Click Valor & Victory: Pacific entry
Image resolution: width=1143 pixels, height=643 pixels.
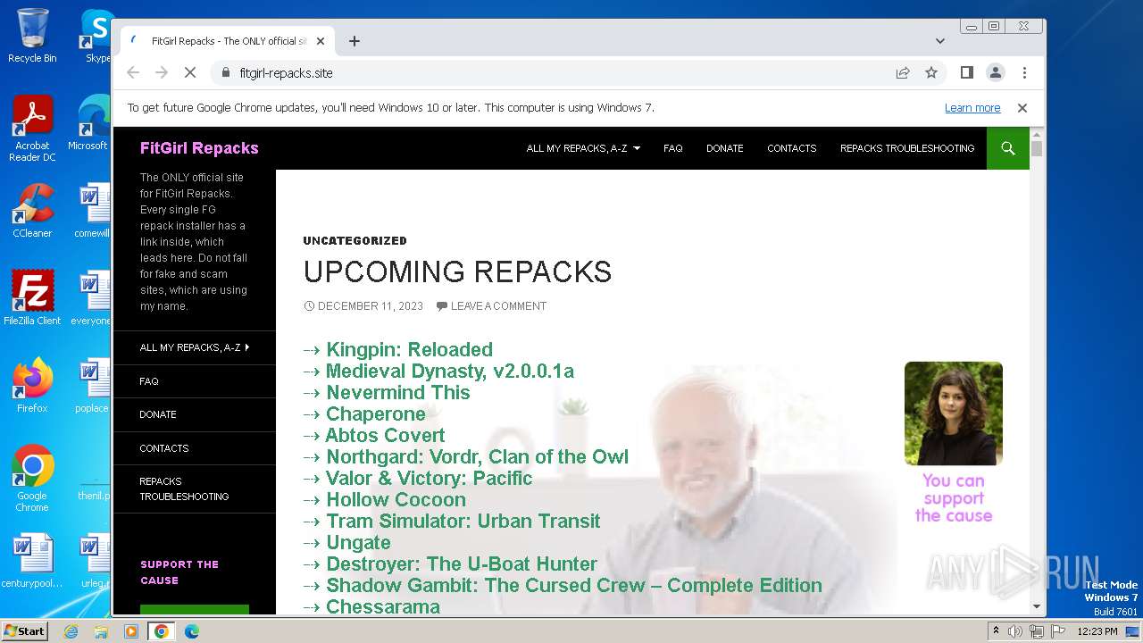430,478
